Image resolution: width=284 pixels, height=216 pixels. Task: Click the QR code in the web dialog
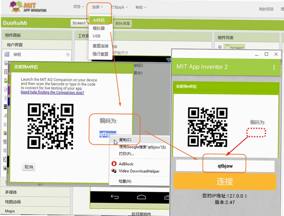click(50, 126)
